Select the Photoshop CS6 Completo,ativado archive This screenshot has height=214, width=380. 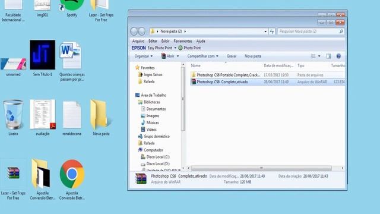(267, 82)
